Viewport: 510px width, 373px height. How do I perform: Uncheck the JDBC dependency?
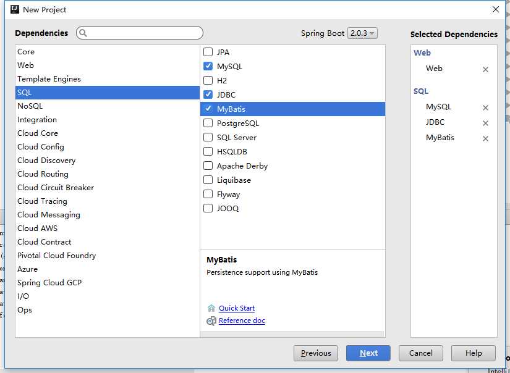208,94
